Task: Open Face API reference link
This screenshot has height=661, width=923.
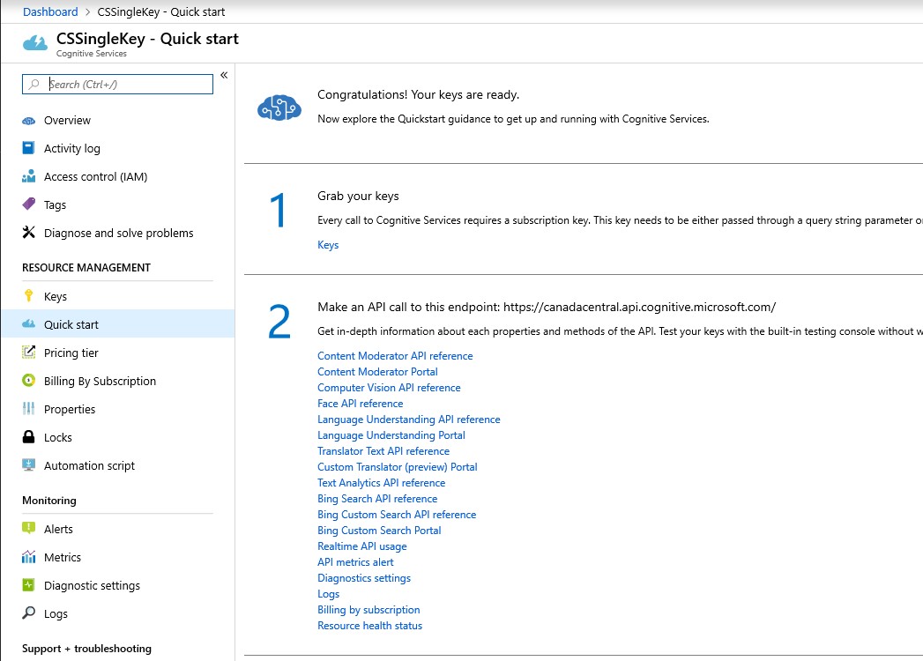Action: click(x=360, y=404)
